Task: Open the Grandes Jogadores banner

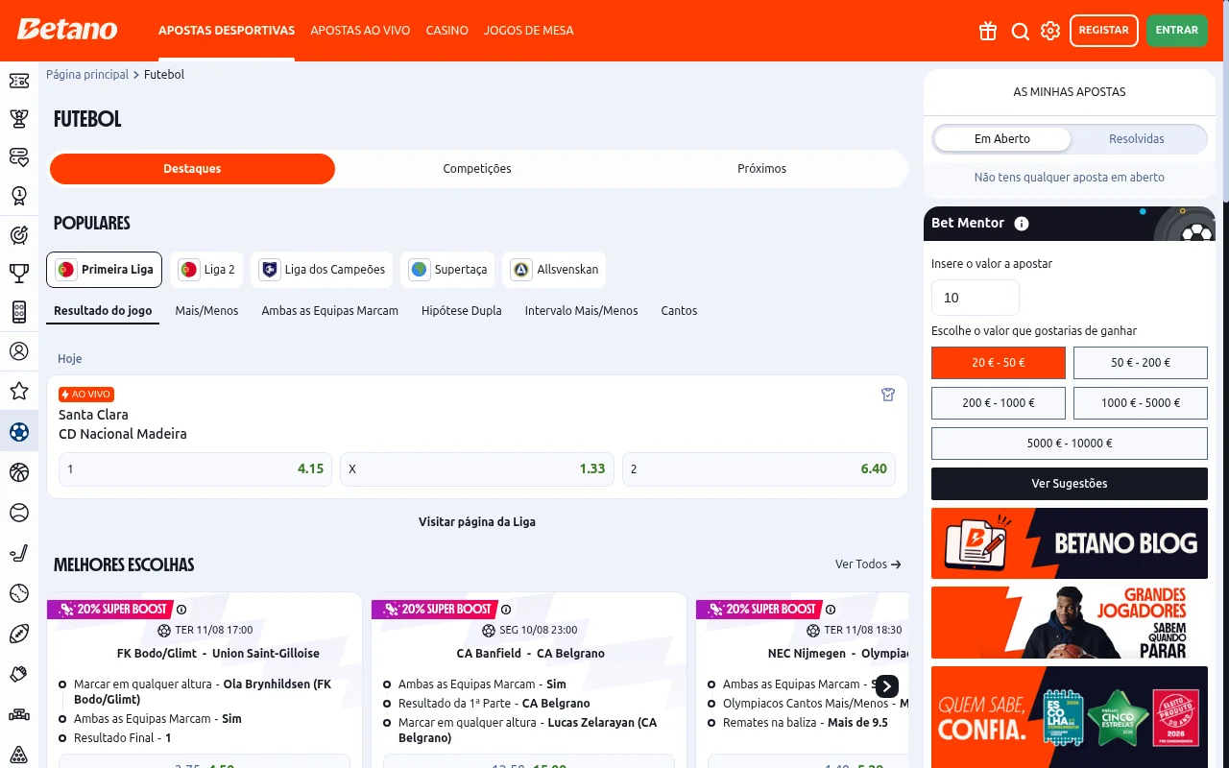Action: click(x=1070, y=623)
